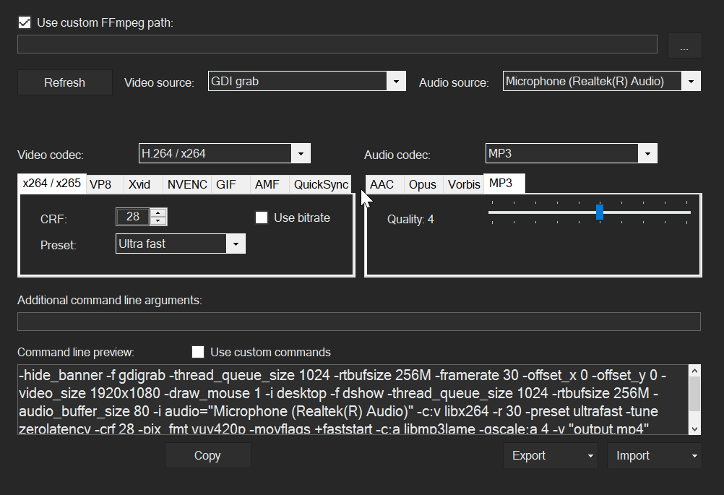This screenshot has height=495, width=724.
Task: Click the additional command line arguments field
Action: (x=359, y=321)
